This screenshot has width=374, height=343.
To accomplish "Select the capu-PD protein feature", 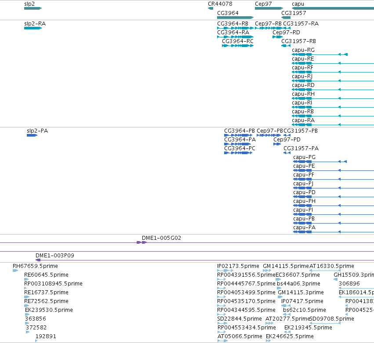I will click(334, 197).
